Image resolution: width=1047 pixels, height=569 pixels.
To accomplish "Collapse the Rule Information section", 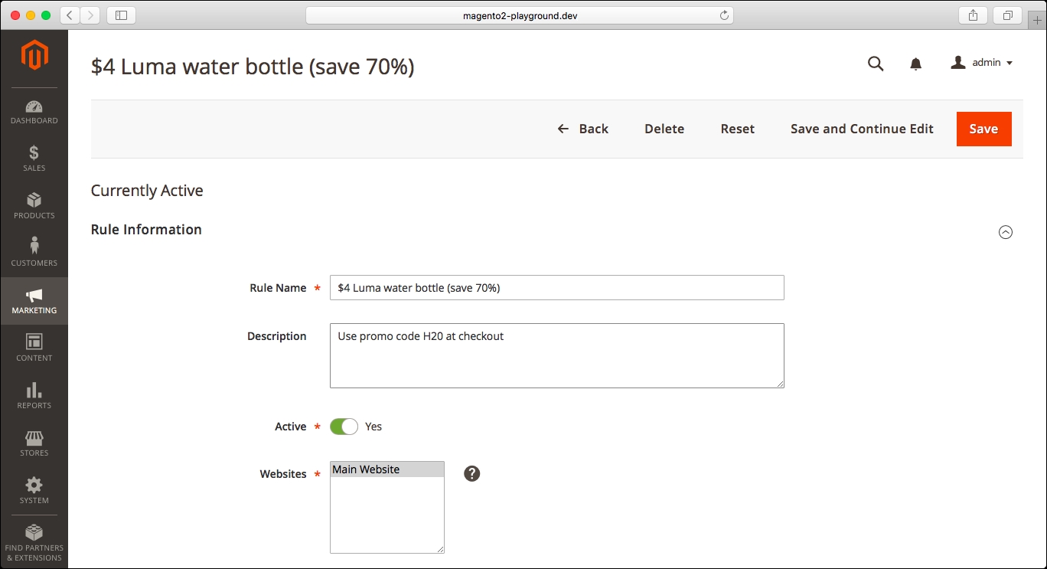I will pyautogui.click(x=1006, y=232).
